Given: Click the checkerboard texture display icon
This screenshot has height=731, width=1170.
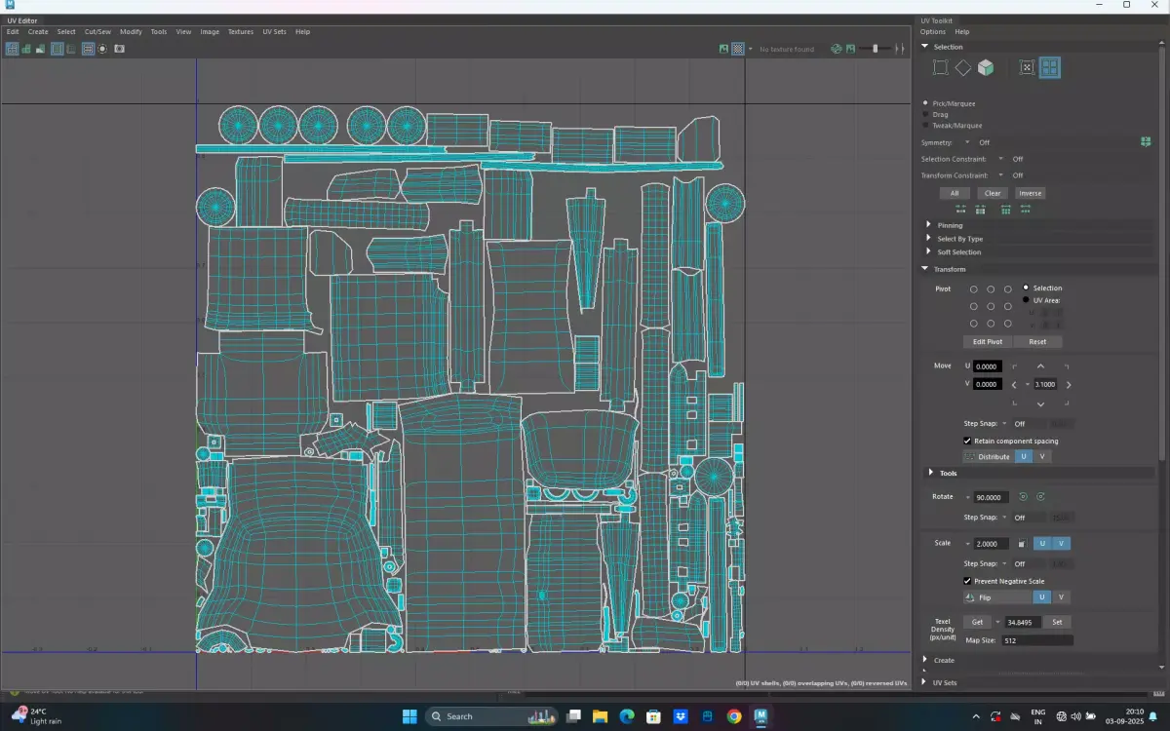Looking at the screenshot, I should tap(738, 49).
